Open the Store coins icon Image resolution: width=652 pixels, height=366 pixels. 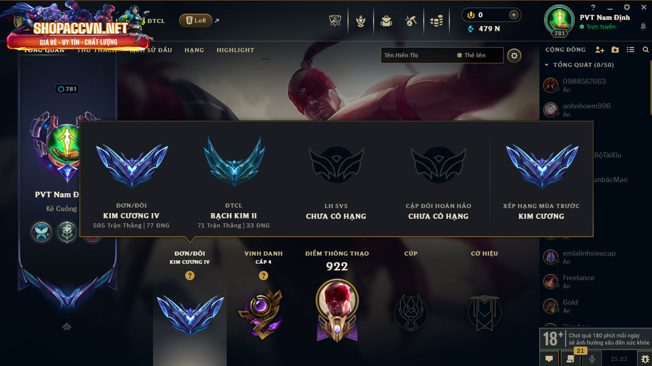click(x=436, y=21)
